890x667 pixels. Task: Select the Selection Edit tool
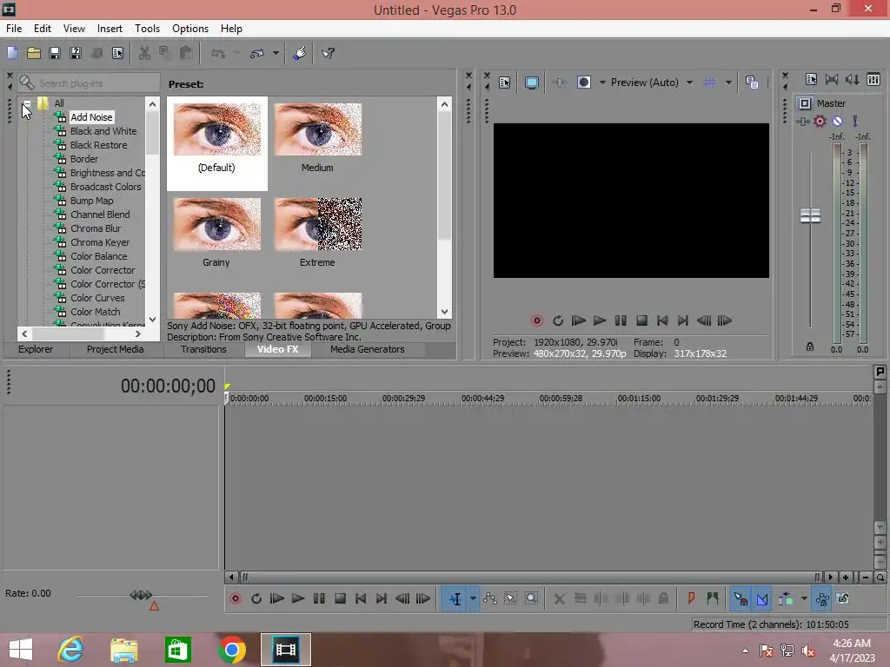510,598
